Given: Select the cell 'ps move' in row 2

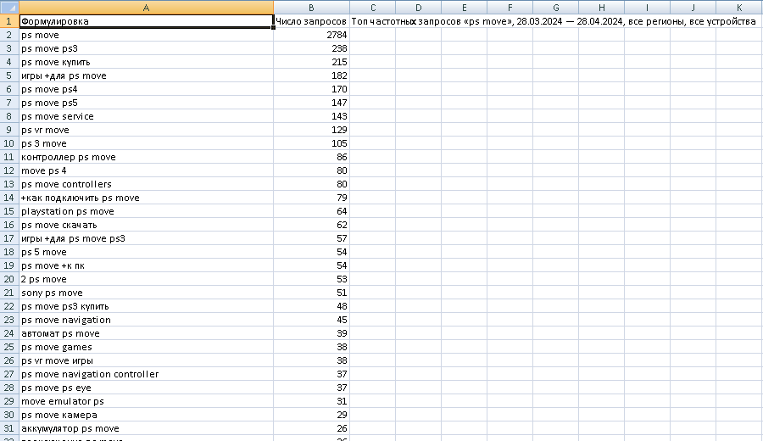Looking at the screenshot, I should [146, 35].
